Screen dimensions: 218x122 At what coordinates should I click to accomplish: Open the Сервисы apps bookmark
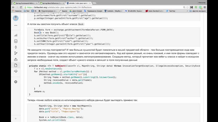(x=17, y=11)
